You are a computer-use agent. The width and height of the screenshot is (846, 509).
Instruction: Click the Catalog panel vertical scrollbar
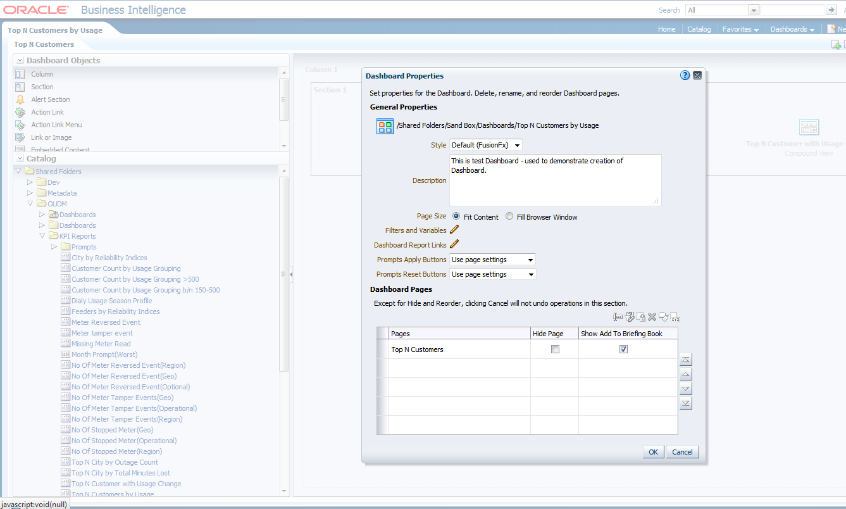(283, 273)
